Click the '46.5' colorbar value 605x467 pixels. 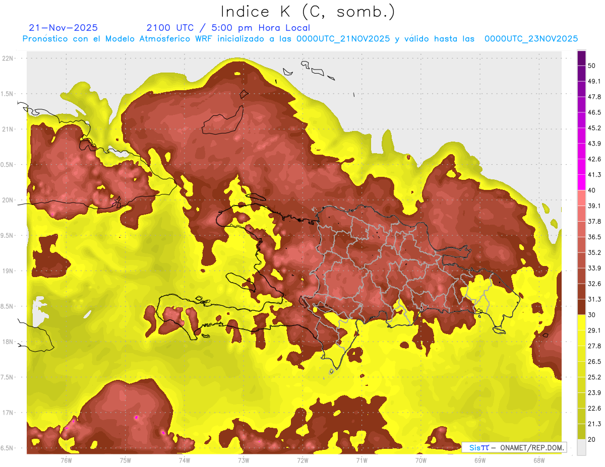594,112
